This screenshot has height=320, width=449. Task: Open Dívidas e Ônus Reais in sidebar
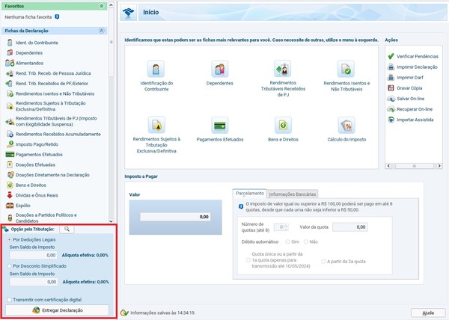37,195
